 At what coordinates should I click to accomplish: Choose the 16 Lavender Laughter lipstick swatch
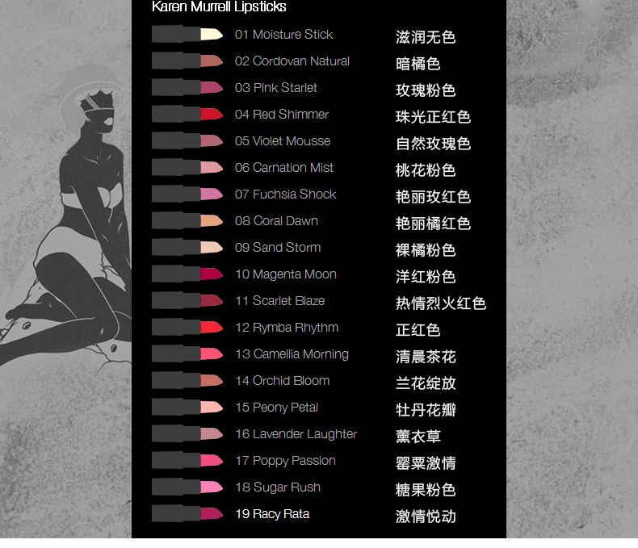point(187,433)
